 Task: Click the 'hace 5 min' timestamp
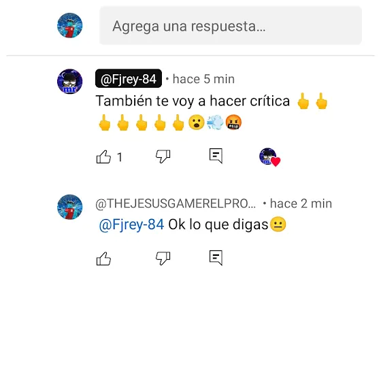(x=203, y=79)
